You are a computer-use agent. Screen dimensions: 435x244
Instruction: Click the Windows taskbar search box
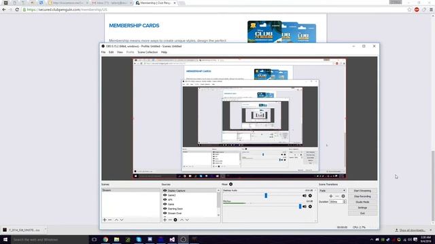(50, 239)
